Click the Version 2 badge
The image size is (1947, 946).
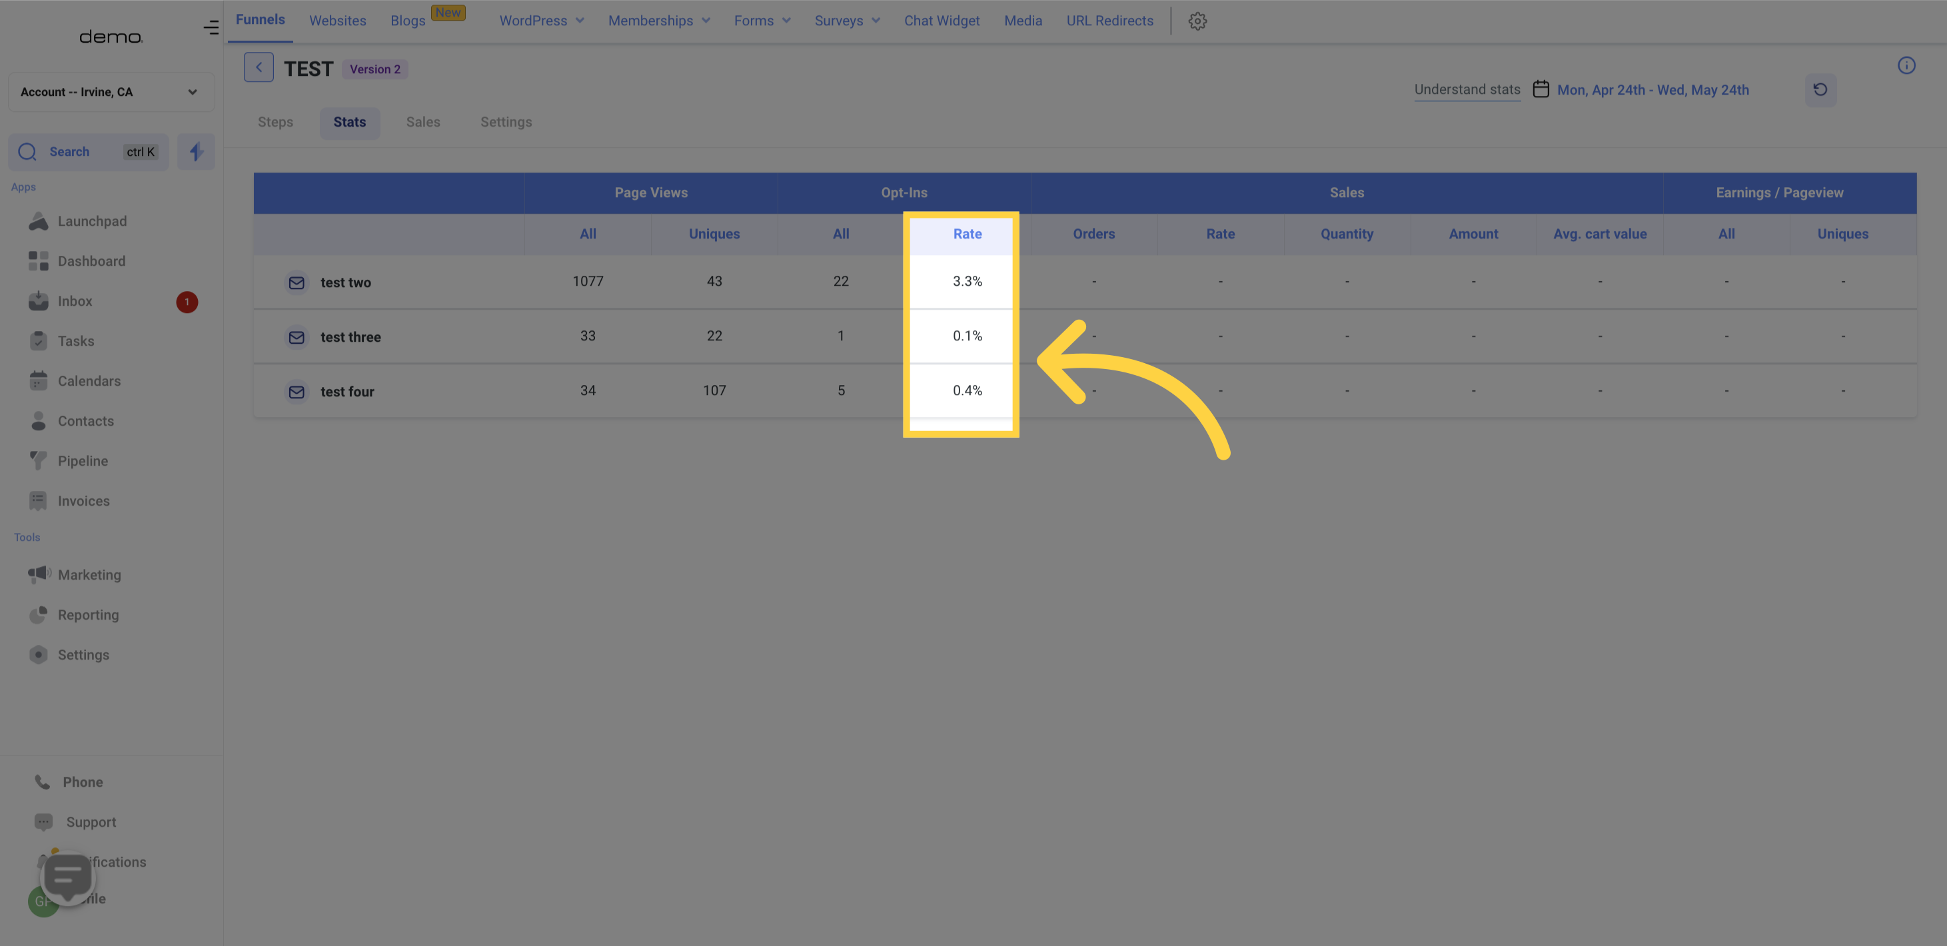pos(375,69)
